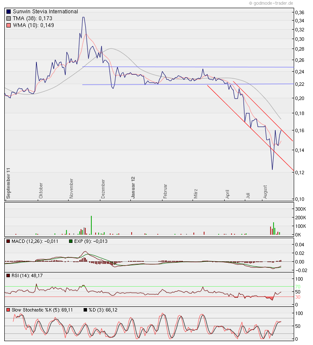Click the 'TMA (38): 0,173' label
The image size is (313, 345).
(32, 18)
